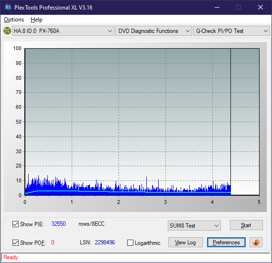
Task: Click the LSN: label
Action: pos(86,242)
